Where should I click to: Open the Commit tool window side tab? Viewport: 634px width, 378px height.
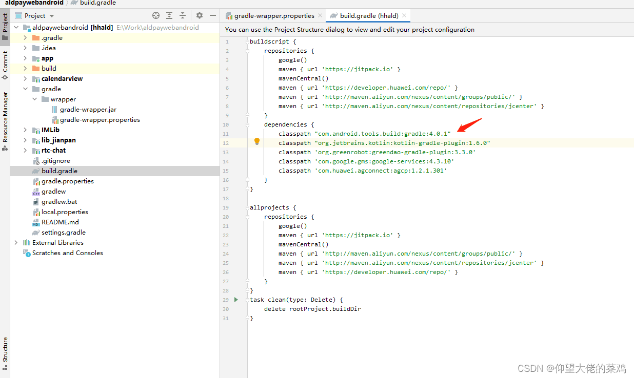point(5,65)
